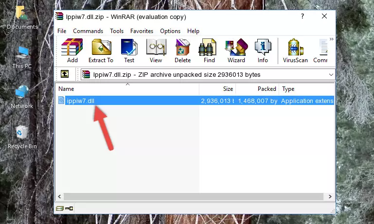The width and height of the screenshot is (374, 224).
Task: Sort by the Size column header
Action: (x=217, y=89)
